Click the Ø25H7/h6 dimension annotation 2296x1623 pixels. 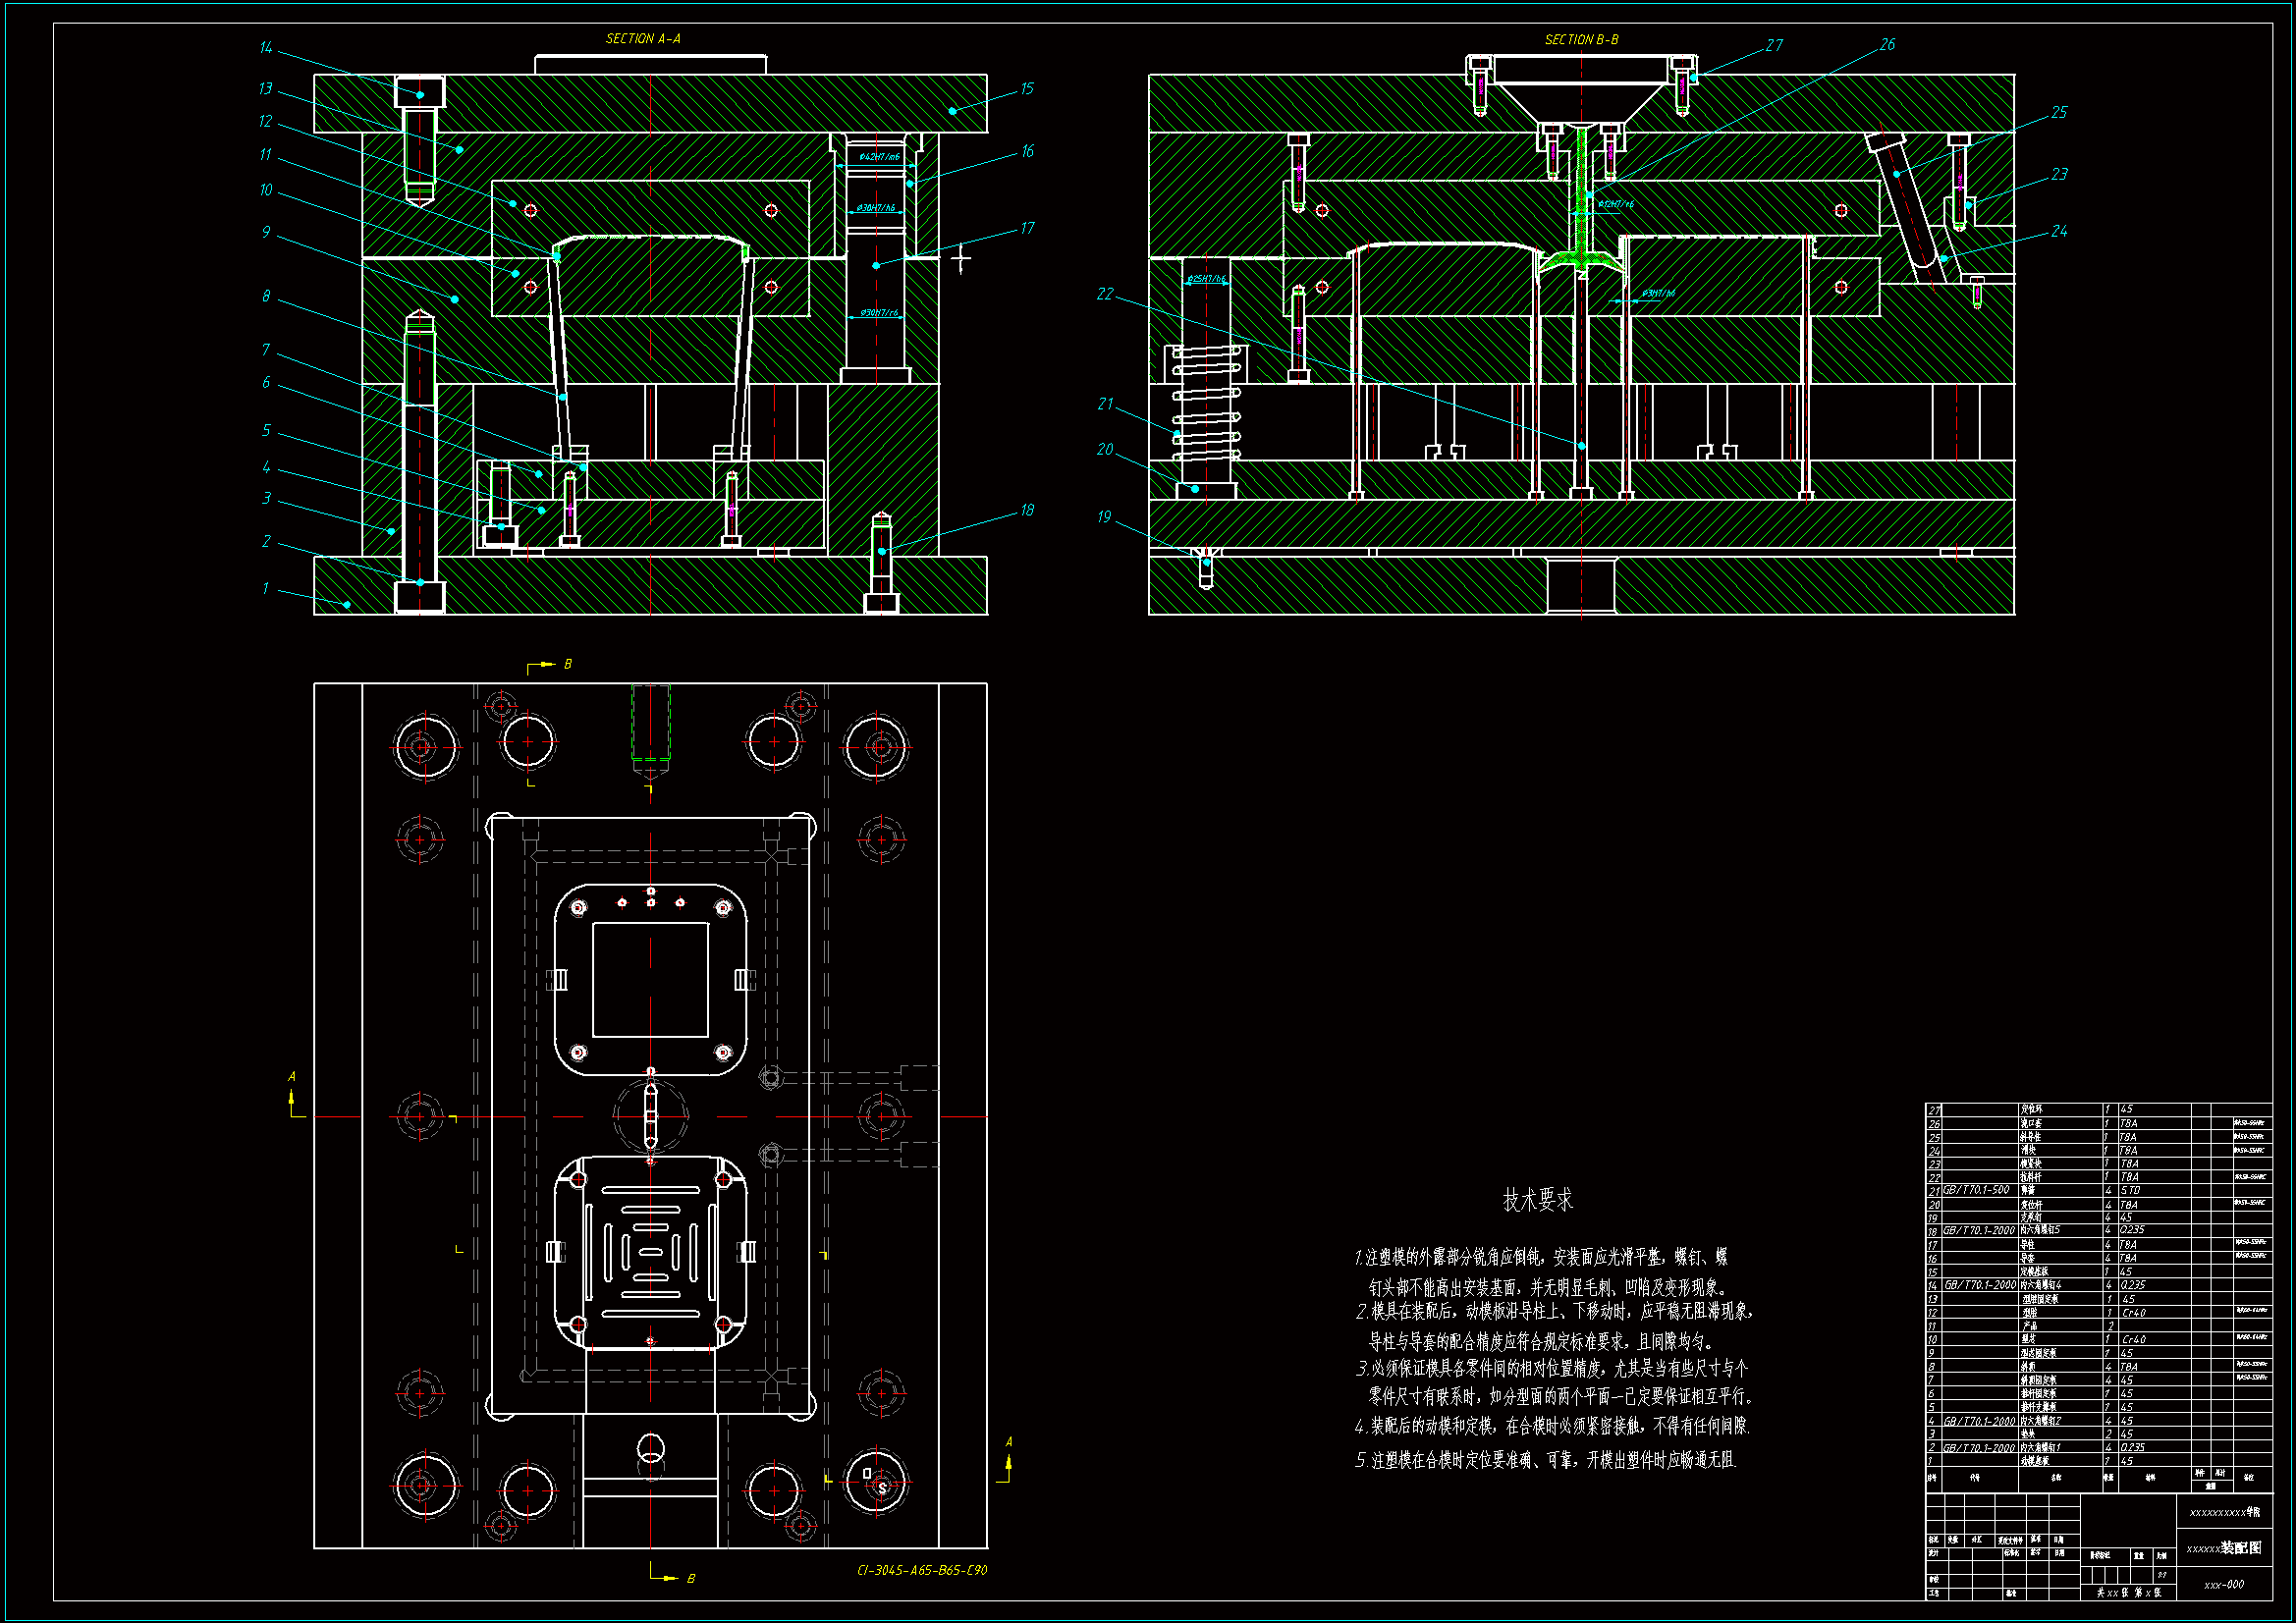pyautogui.click(x=1205, y=279)
